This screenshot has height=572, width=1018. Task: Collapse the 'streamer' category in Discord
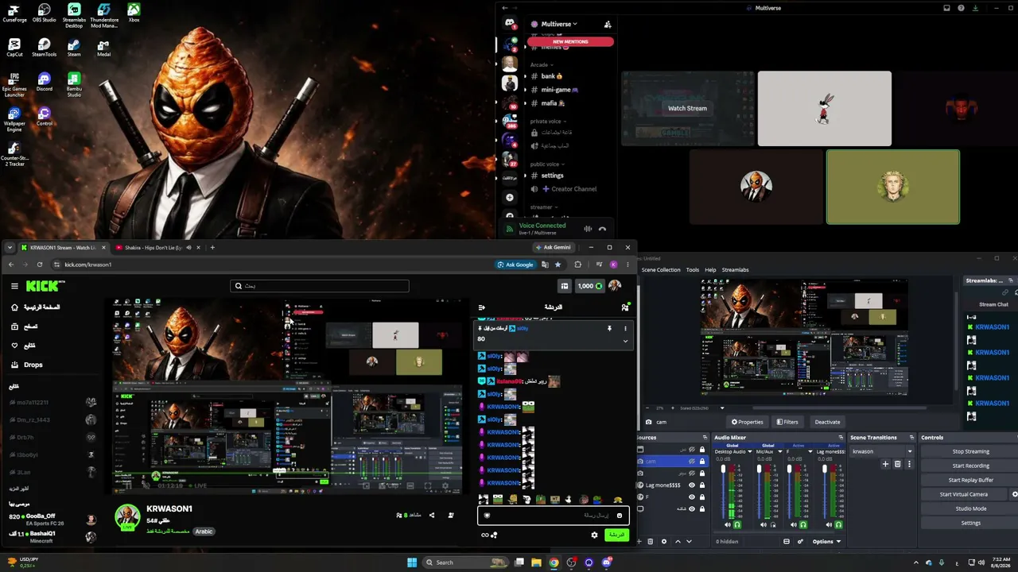click(543, 207)
